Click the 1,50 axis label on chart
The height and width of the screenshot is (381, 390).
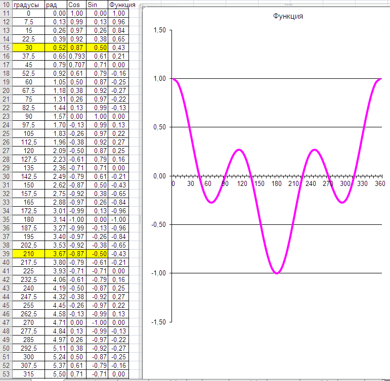(x=159, y=30)
